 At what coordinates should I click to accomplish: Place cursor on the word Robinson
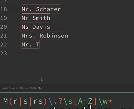pyautogui.click(x=54, y=36)
